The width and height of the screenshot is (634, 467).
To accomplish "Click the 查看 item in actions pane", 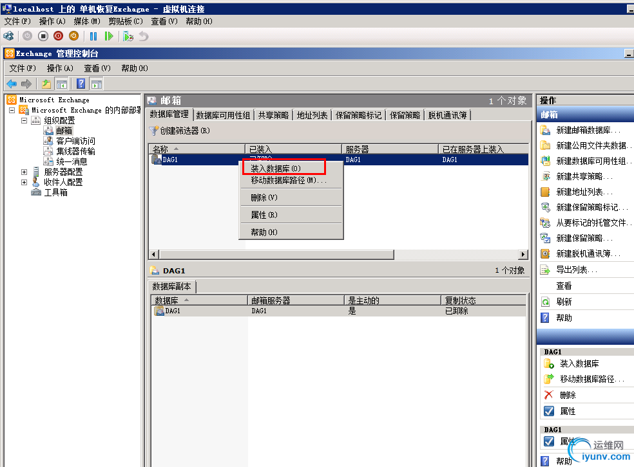I will (564, 286).
